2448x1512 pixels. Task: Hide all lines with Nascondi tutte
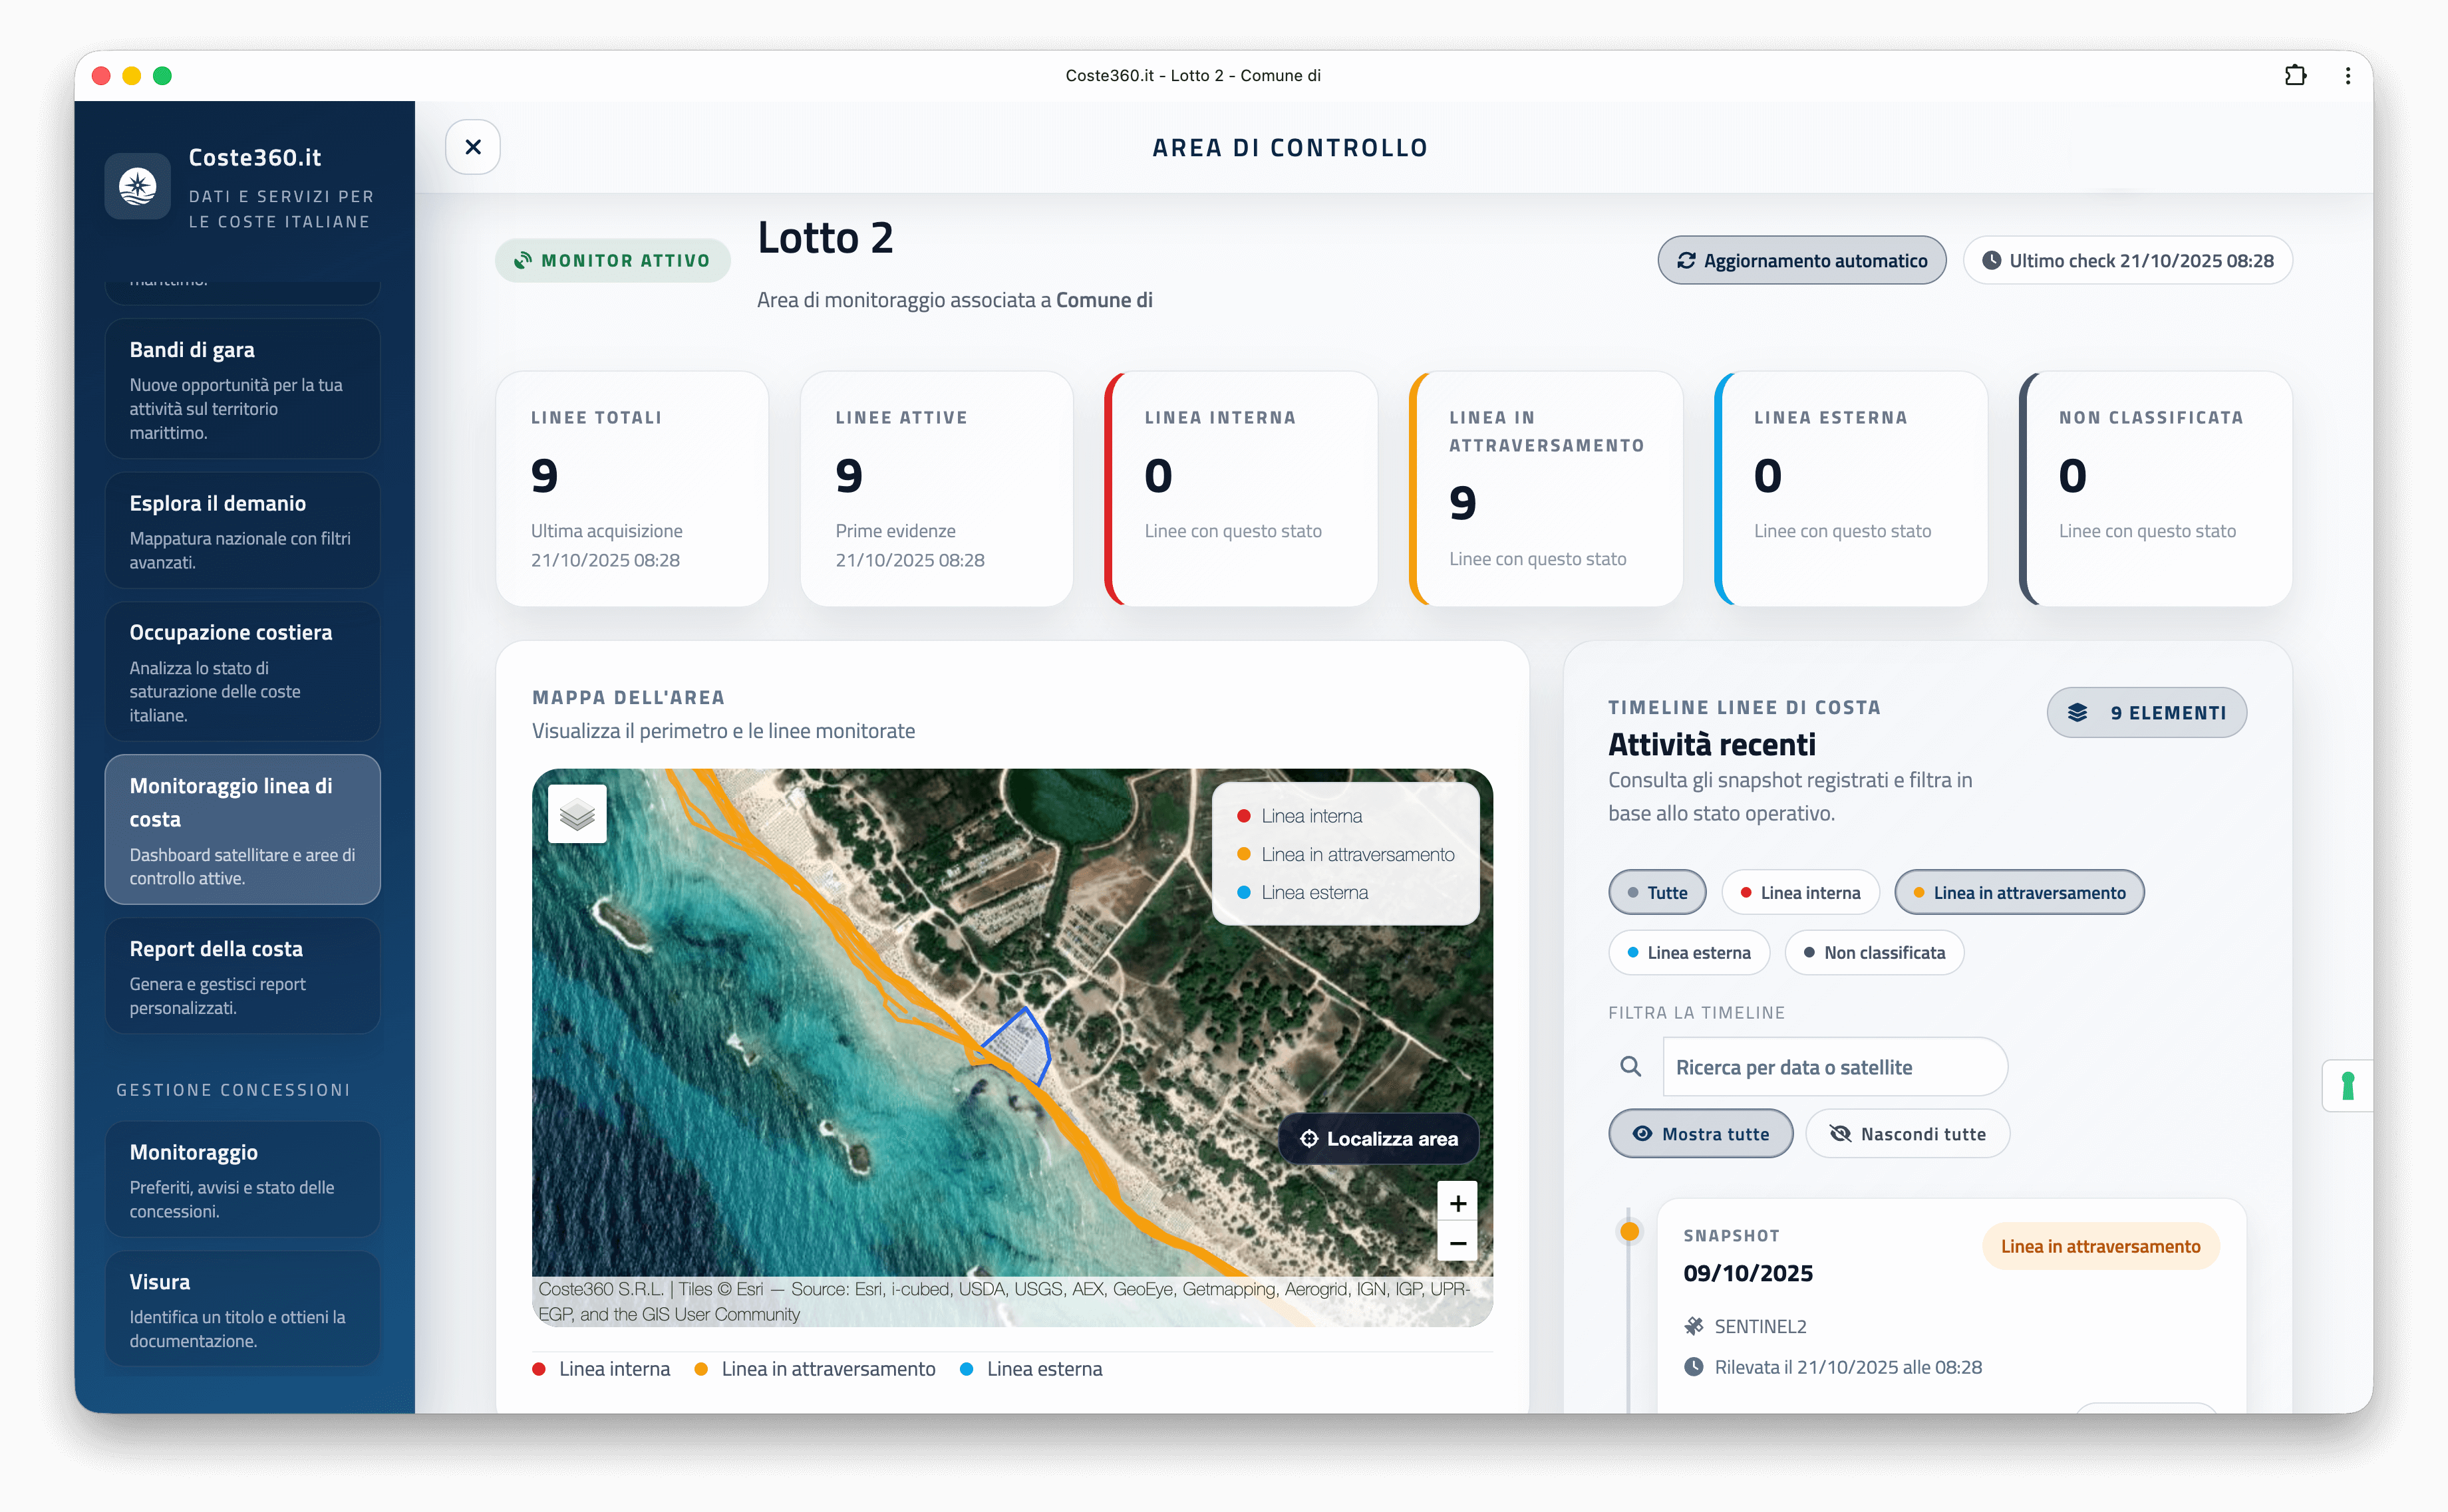(x=1907, y=1134)
